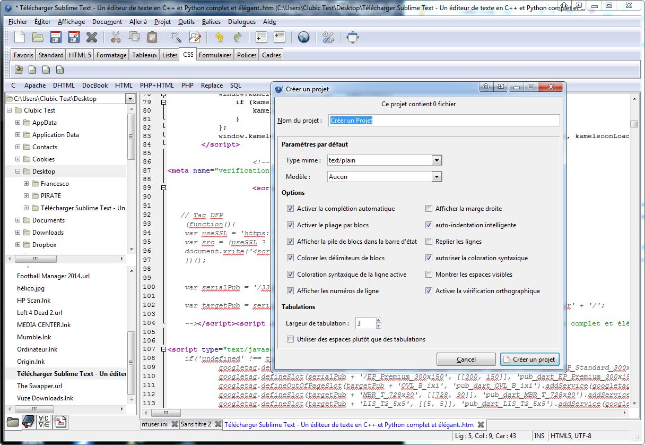Close the current document with the X toolbar icon
645x445 pixels.
tap(92, 37)
